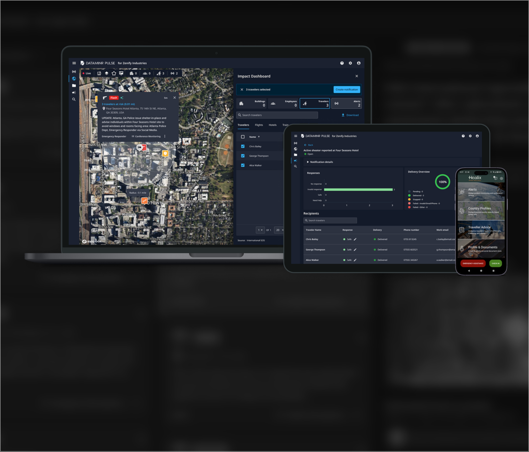Screen dimensions: 529x452
Task: Select the Alerts 2 summary card
Action: click(346, 103)
